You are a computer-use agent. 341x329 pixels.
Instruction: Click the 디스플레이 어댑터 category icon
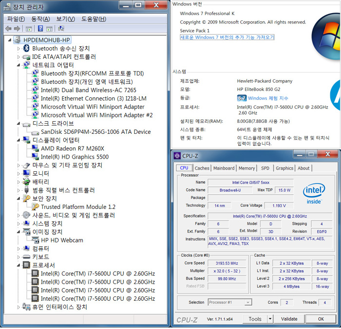(26, 140)
